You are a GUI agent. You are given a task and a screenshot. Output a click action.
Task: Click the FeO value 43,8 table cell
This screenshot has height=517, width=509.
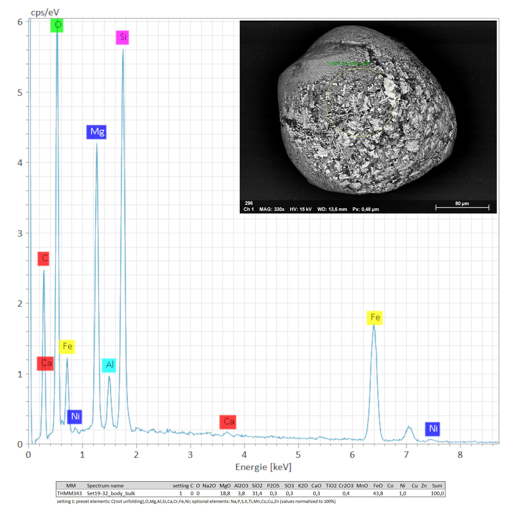(378, 494)
